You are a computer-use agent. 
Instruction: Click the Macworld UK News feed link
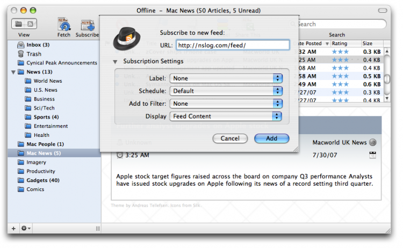coord(340,142)
